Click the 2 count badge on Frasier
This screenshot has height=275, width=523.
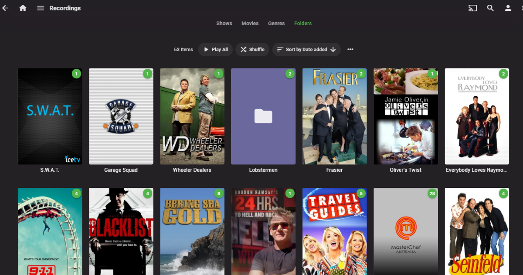pyautogui.click(x=361, y=74)
